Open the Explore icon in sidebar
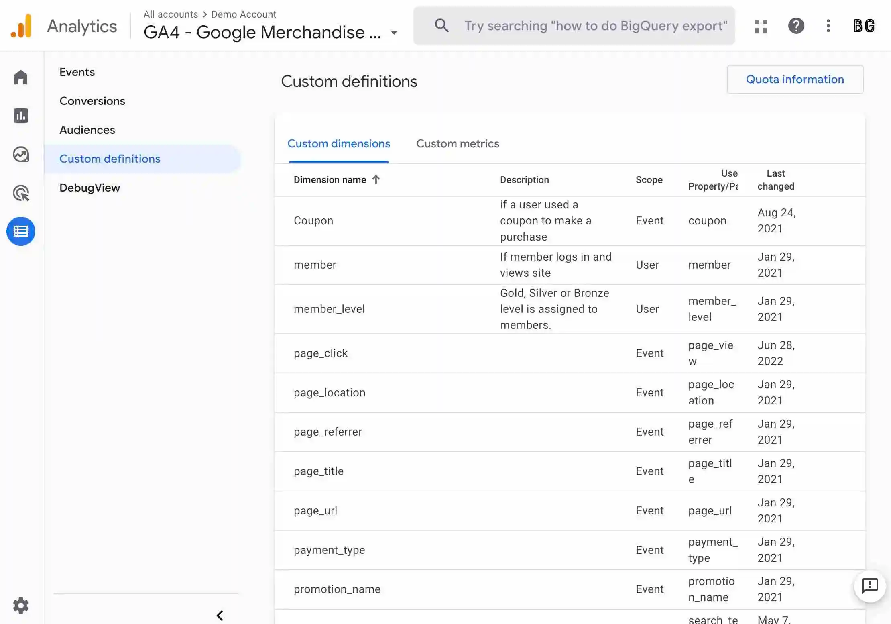891x624 pixels. (x=21, y=154)
